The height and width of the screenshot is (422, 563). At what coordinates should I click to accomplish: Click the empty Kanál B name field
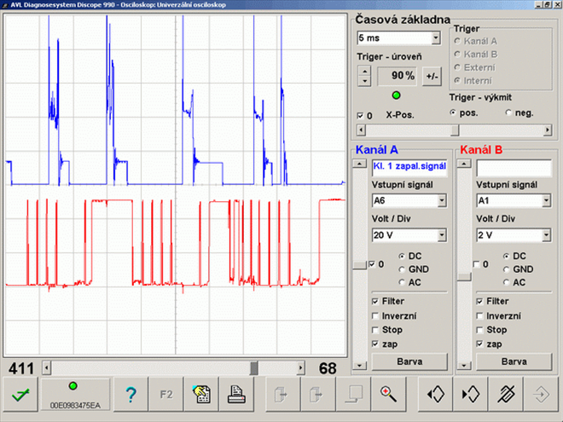point(514,168)
